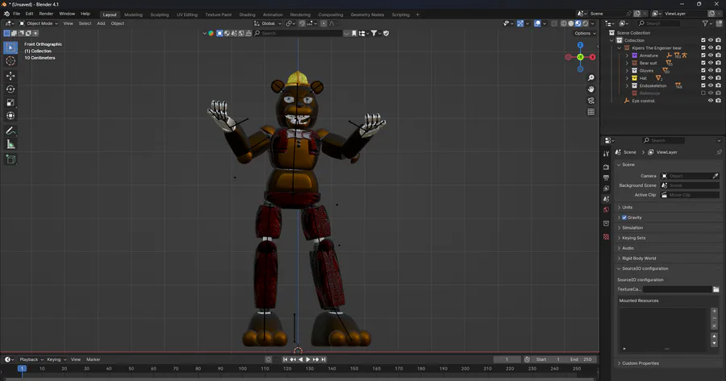726x381 pixels.
Task: Select the Select Box tool
Action: pyautogui.click(x=10, y=48)
